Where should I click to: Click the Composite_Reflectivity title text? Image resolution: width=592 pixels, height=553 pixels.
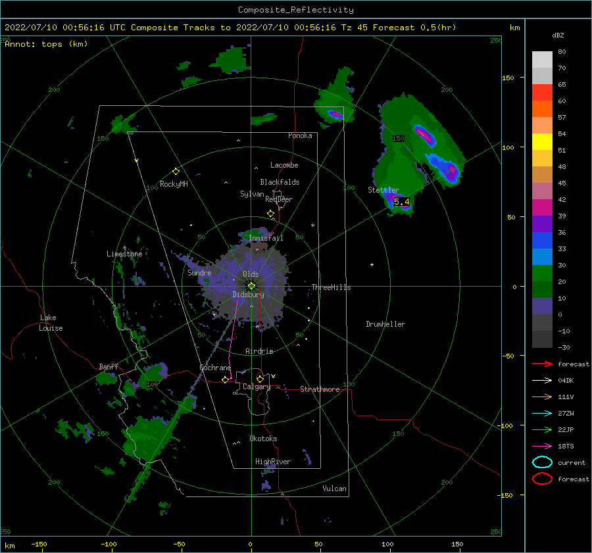(296, 10)
